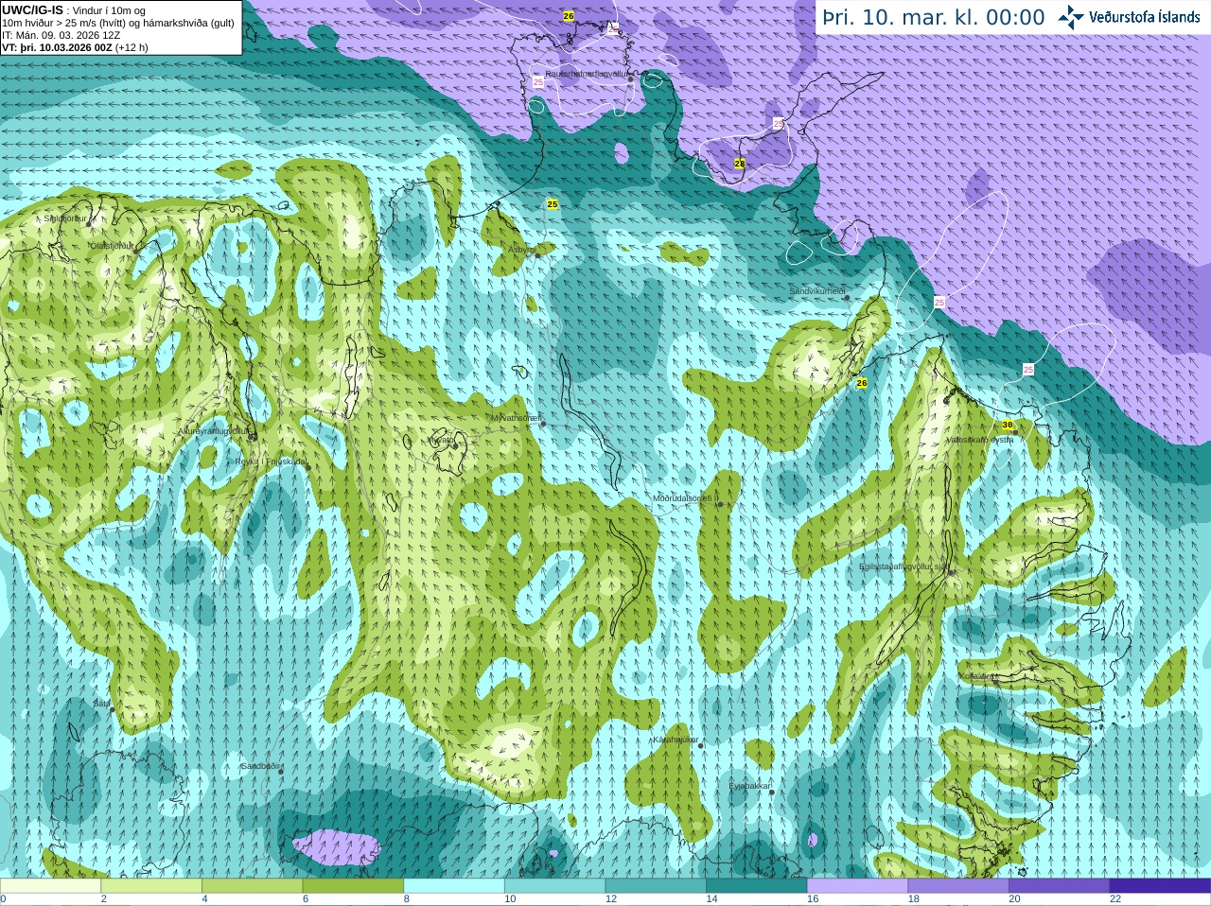This screenshot has width=1211, height=906.
Task: Click the 16–18 m/s light purple legend swatch
Action: coord(857,886)
